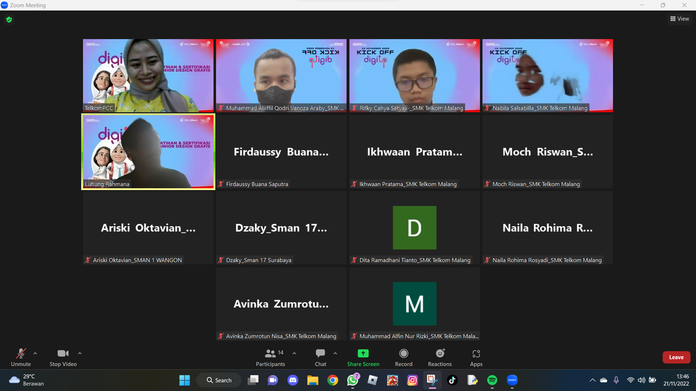Click the green Share Screen icon
This screenshot has width=696, height=391.
point(363,353)
